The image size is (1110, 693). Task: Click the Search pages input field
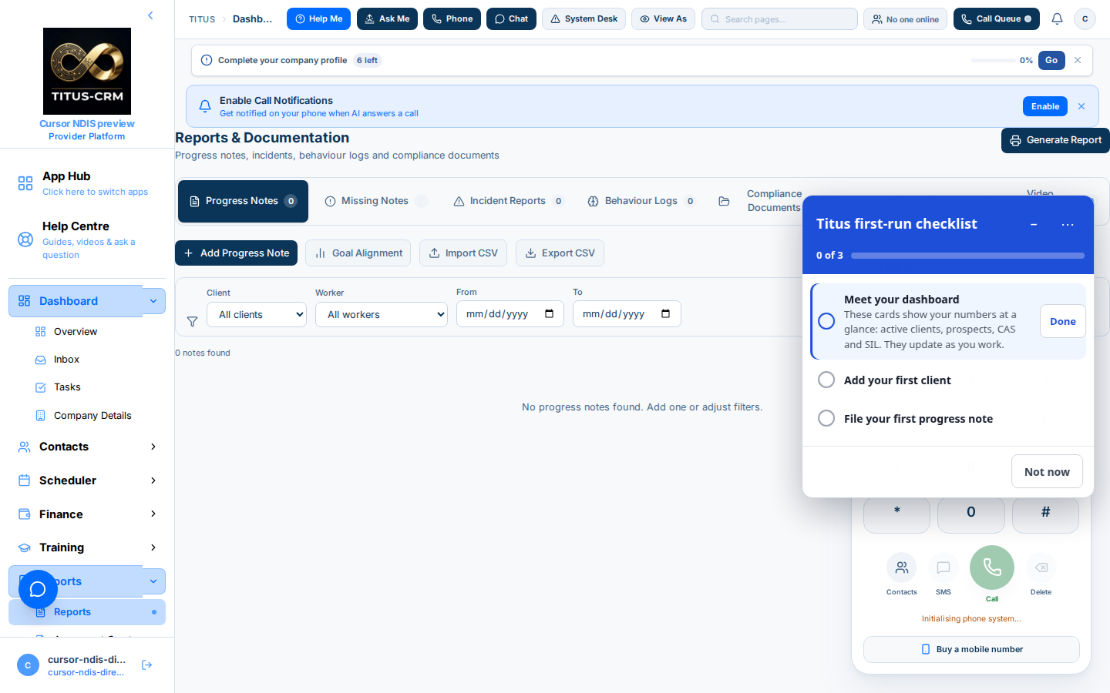tap(779, 18)
